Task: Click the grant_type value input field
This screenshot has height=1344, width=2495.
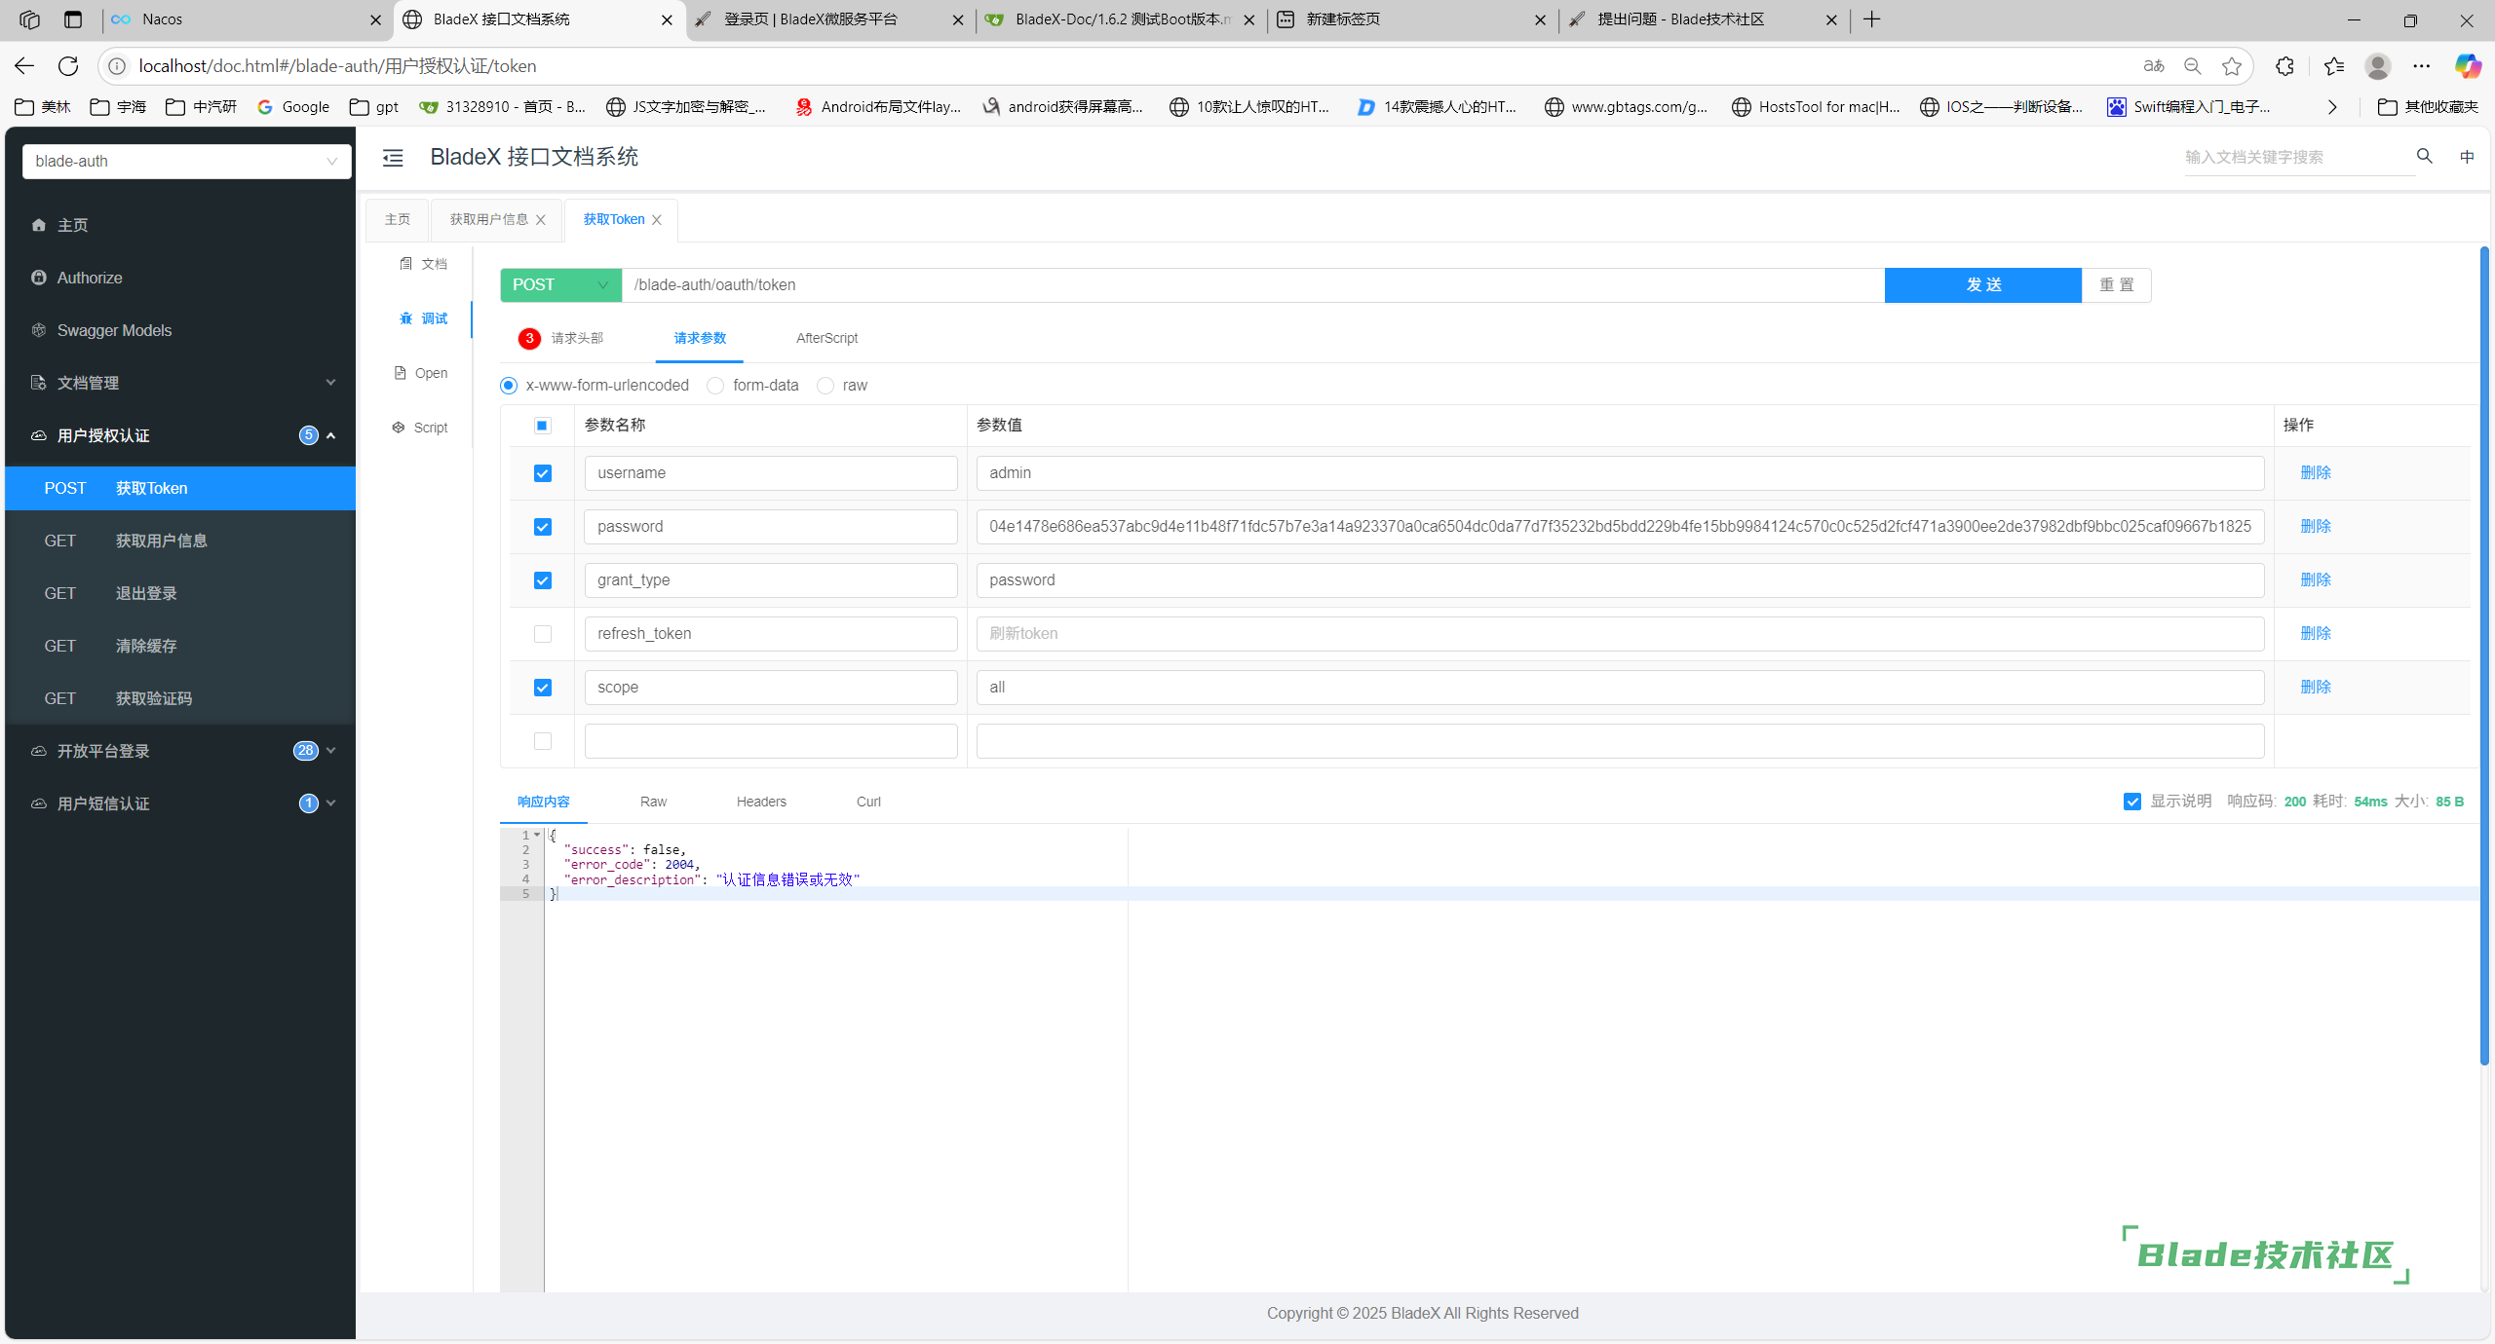Action: point(1619,580)
